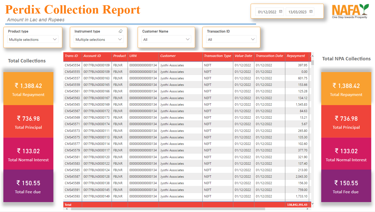Sort by the Trans ID column header
Image resolution: width=375 pixels, height=212 pixels.
pos(71,56)
